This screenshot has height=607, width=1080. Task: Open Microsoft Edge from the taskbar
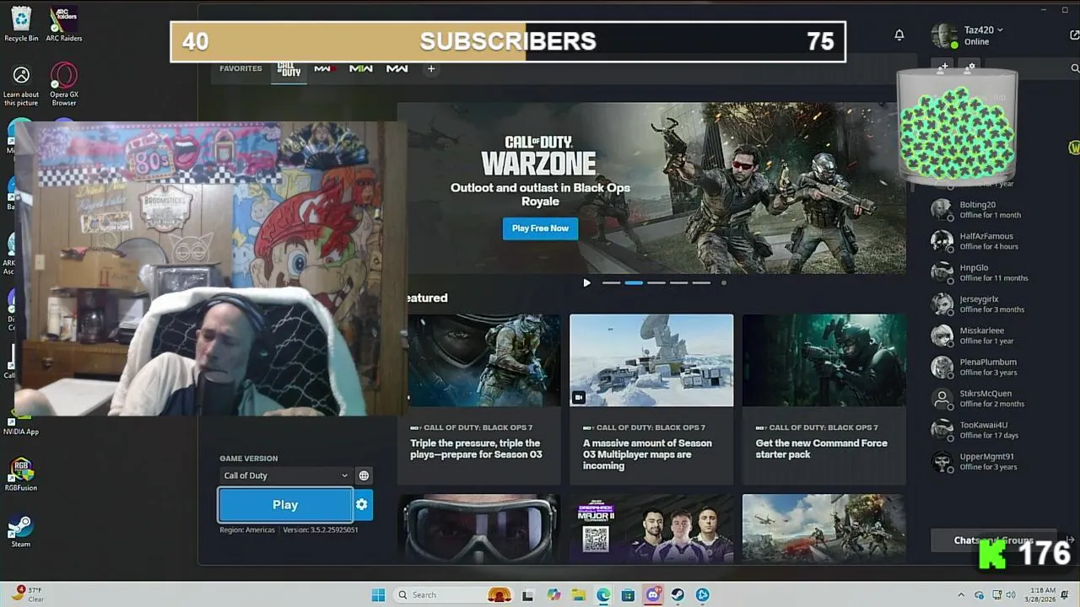[603, 594]
